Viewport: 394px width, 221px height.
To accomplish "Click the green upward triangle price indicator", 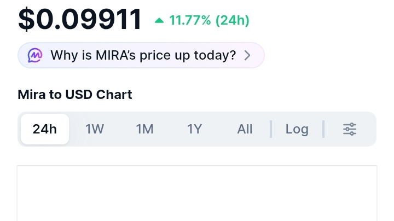I will tap(159, 21).
